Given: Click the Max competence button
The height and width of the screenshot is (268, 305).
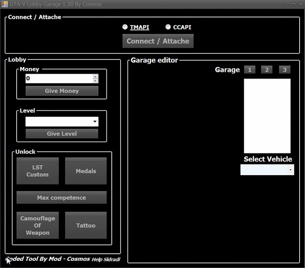Looking at the screenshot, I should tap(61, 197).
